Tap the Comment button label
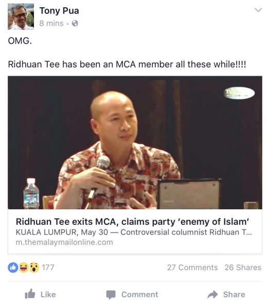This screenshot has width=270, height=300. point(140,294)
